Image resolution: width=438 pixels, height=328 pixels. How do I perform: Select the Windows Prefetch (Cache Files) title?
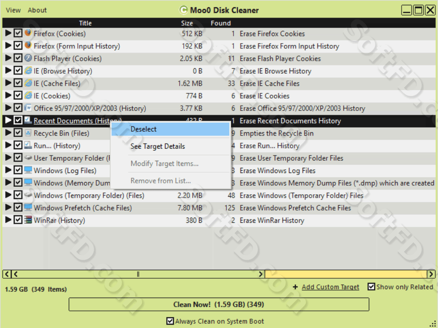[83, 208]
